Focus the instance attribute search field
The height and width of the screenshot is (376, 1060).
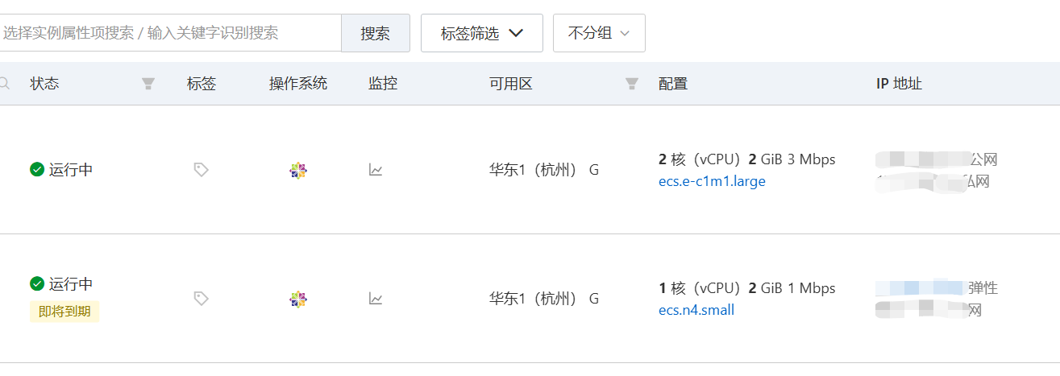pos(170,33)
